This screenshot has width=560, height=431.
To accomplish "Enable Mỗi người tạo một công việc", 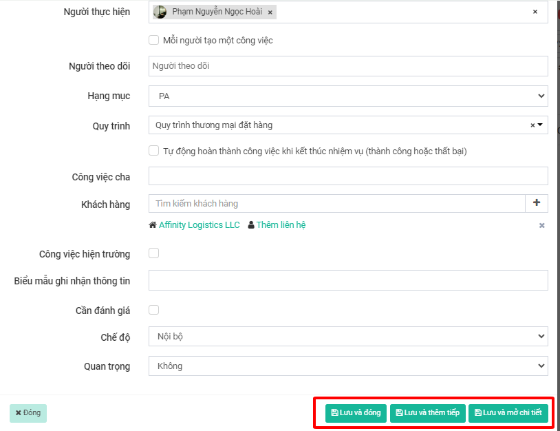I will coord(154,40).
